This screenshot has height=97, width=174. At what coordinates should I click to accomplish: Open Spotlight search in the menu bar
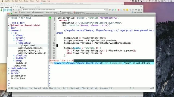168,1
